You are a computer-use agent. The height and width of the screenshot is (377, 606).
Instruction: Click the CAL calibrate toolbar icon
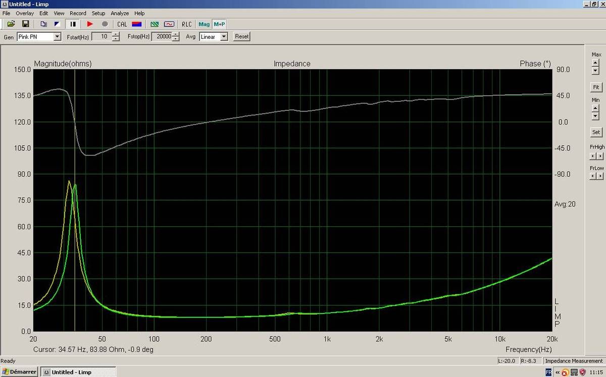(122, 24)
